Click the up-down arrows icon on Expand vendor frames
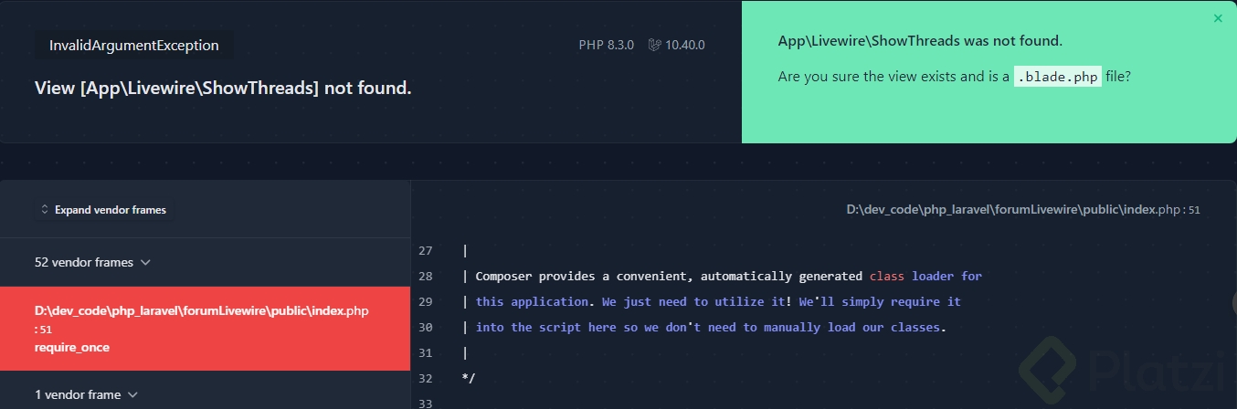The width and height of the screenshot is (1237, 409). [x=45, y=210]
